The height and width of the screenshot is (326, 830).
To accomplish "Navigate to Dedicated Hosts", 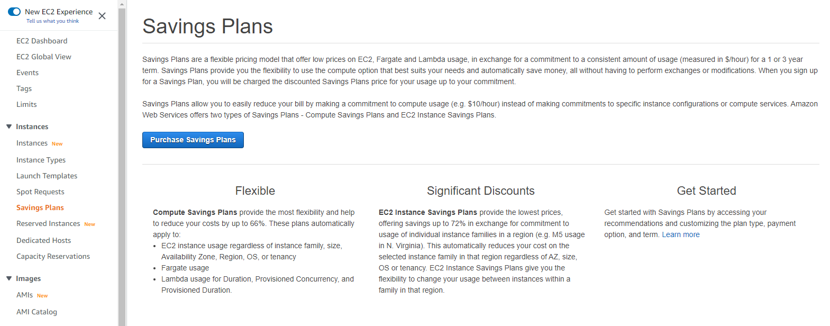I will (x=43, y=240).
